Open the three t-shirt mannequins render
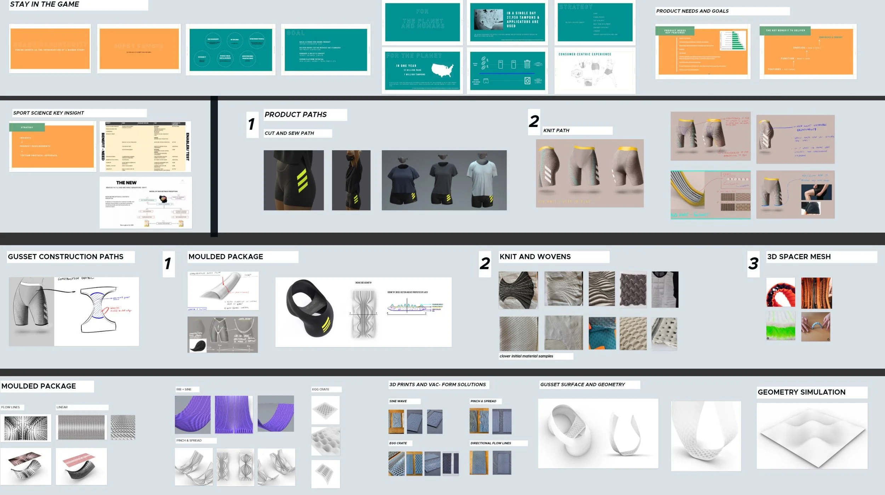The height and width of the screenshot is (495, 885). pos(444,180)
